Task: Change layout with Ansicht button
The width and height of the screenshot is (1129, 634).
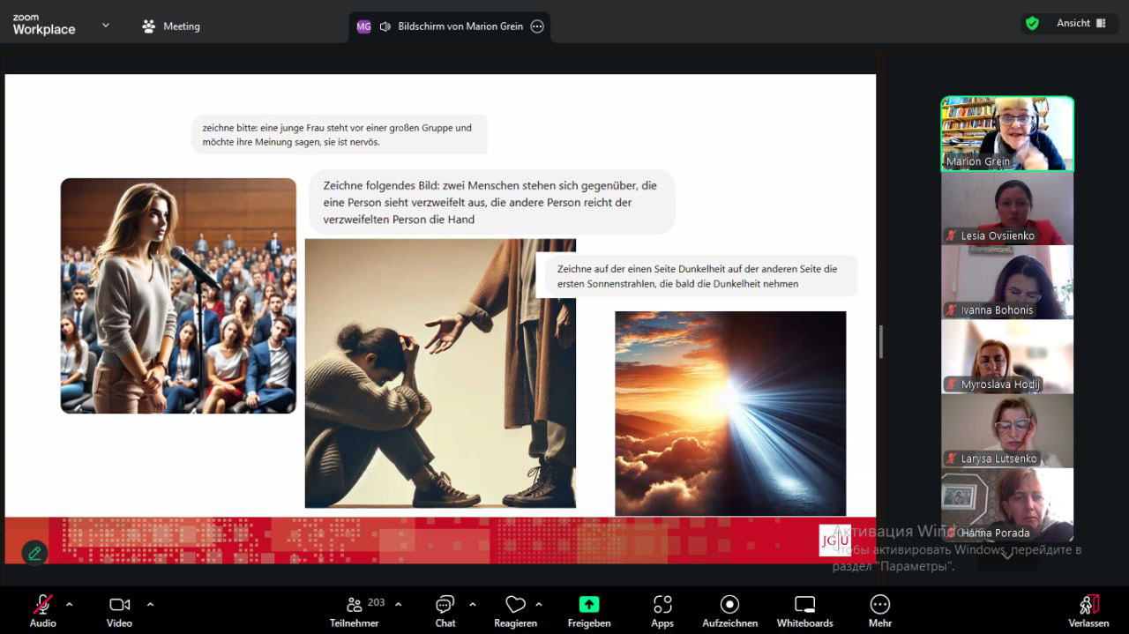Action: (x=1081, y=24)
